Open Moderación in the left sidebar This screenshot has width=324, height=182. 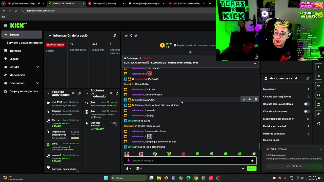coord(22,75)
